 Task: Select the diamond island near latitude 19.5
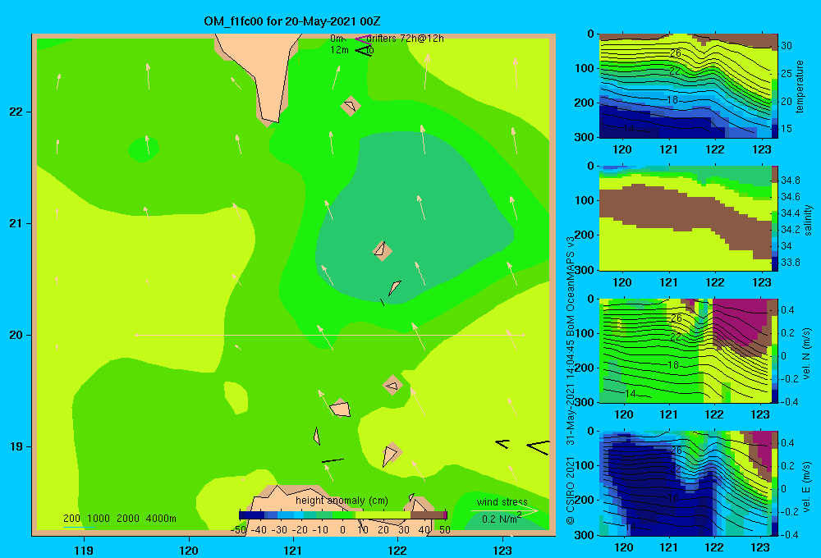pyautogui.click(x=392, y=385)
